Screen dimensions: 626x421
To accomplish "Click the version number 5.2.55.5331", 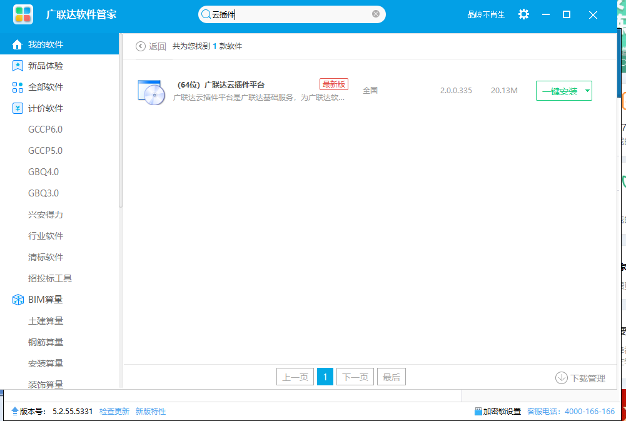I will (x=73, y=412).
